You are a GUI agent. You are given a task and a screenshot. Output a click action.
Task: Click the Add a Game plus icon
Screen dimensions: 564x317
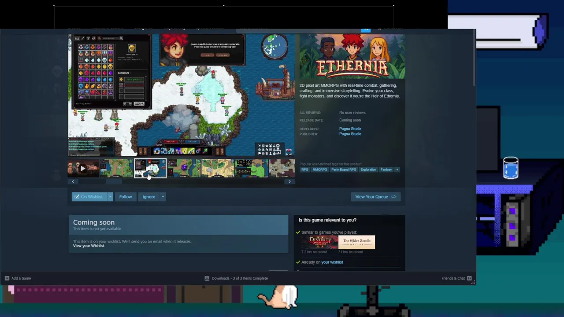click(x=7, y=278)
